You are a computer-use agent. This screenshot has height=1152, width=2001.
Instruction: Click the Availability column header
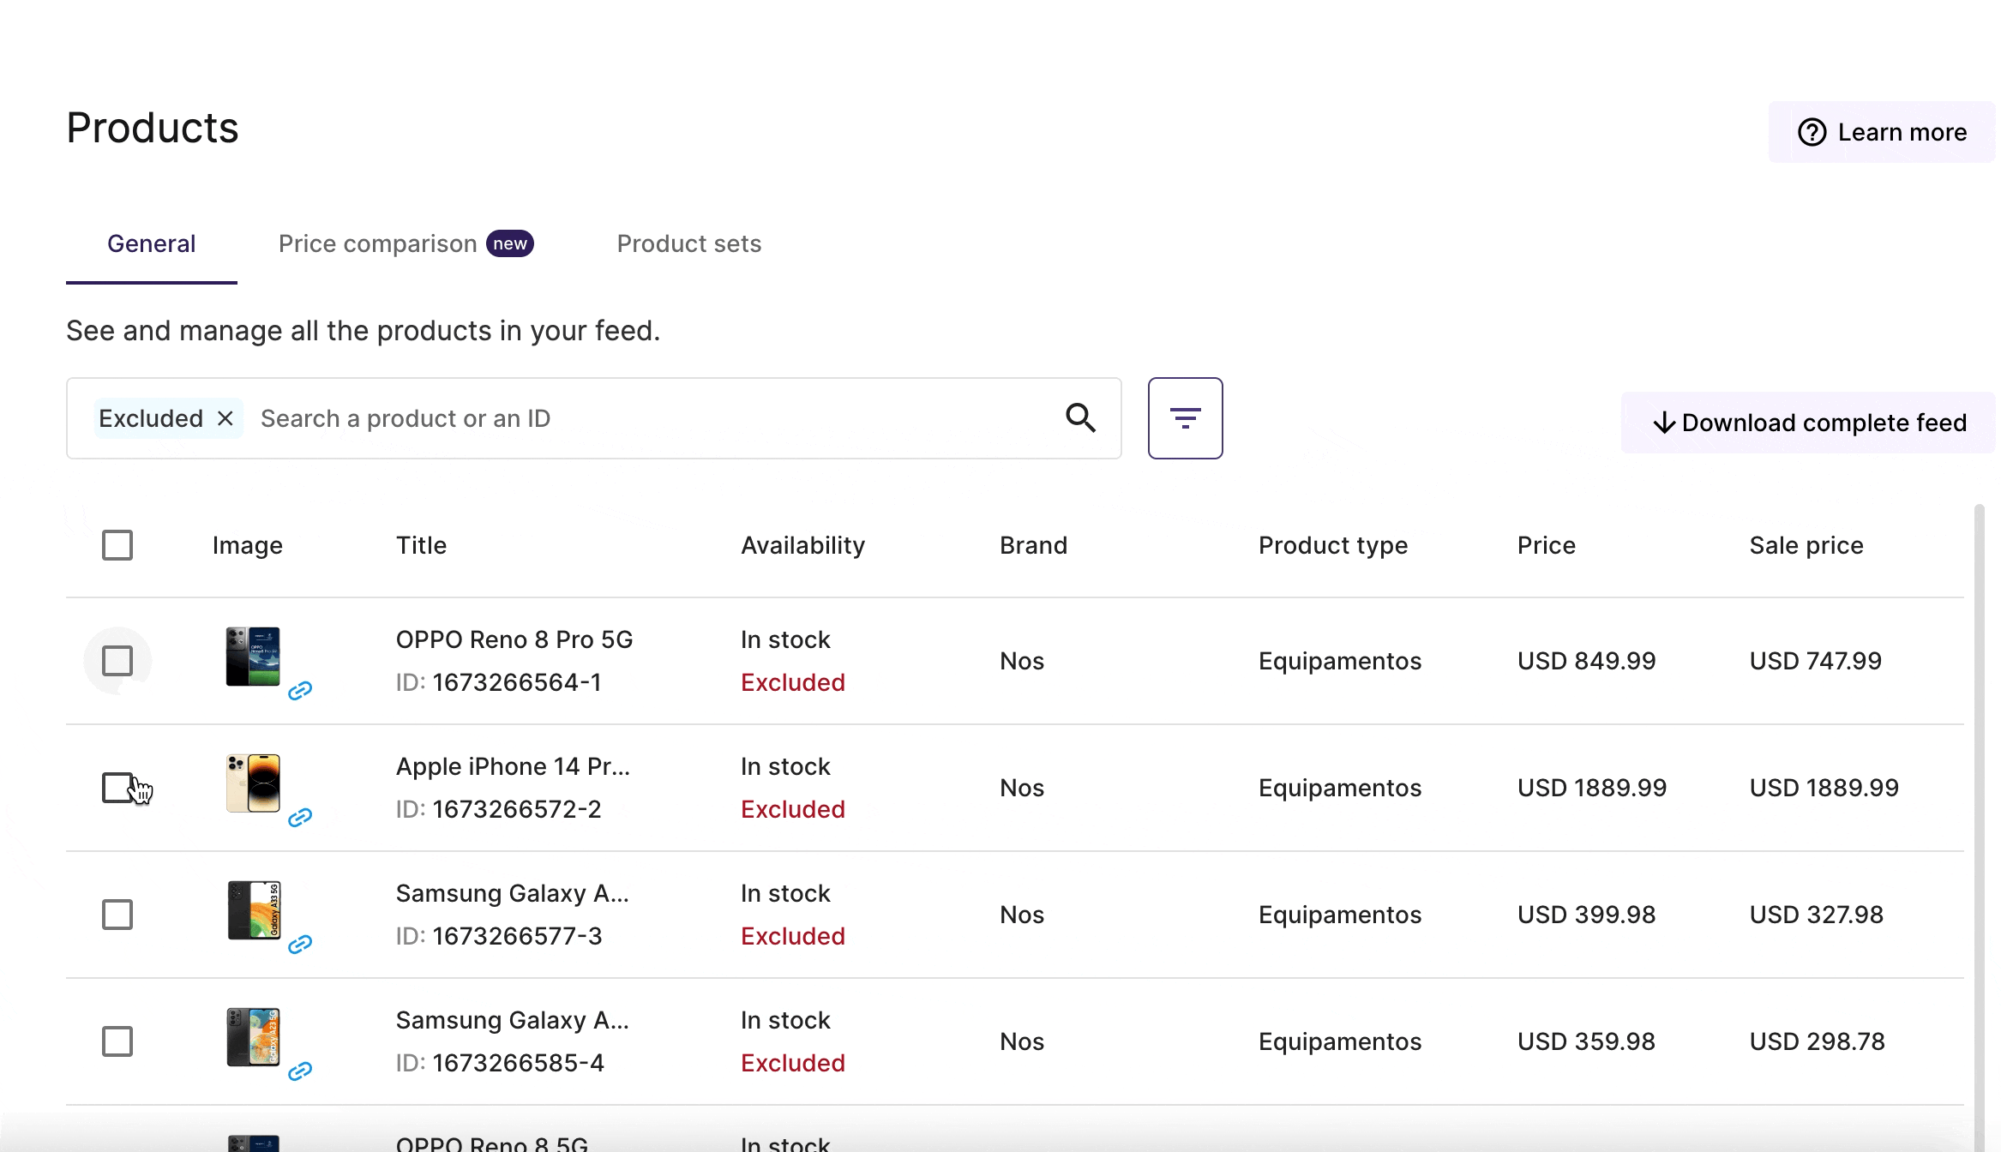[x=802, y=545]
